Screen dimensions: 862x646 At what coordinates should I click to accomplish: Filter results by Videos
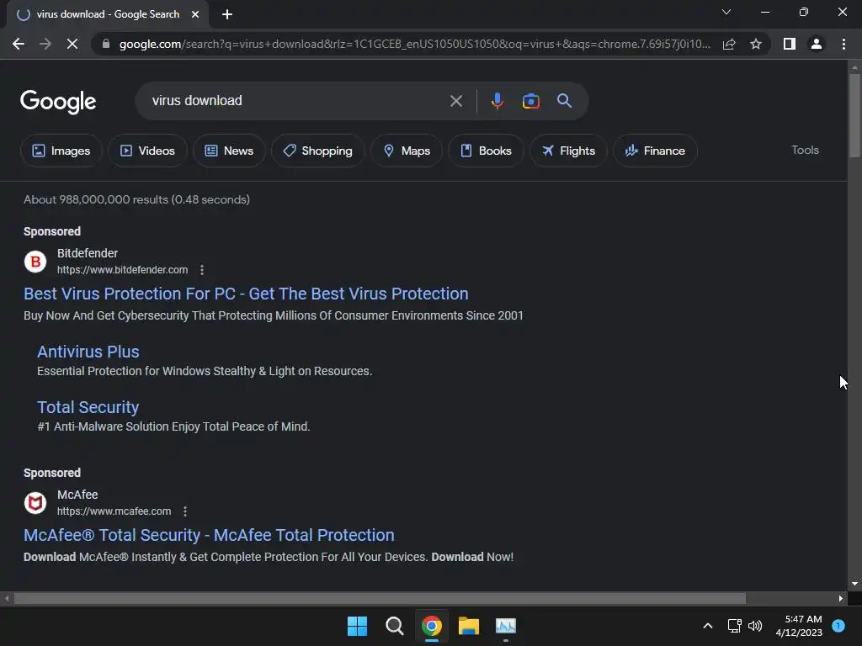[147, 151]
